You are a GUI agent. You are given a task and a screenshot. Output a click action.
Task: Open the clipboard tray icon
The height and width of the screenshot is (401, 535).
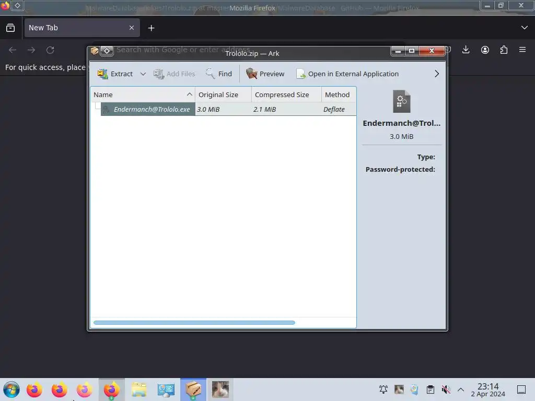click(x=431, y=390)
